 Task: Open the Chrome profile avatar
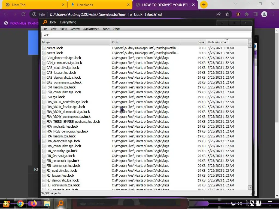point(264,14)
